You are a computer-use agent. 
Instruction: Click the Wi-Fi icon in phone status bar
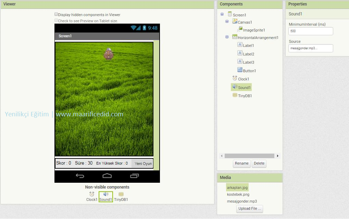tap(133, 28)
